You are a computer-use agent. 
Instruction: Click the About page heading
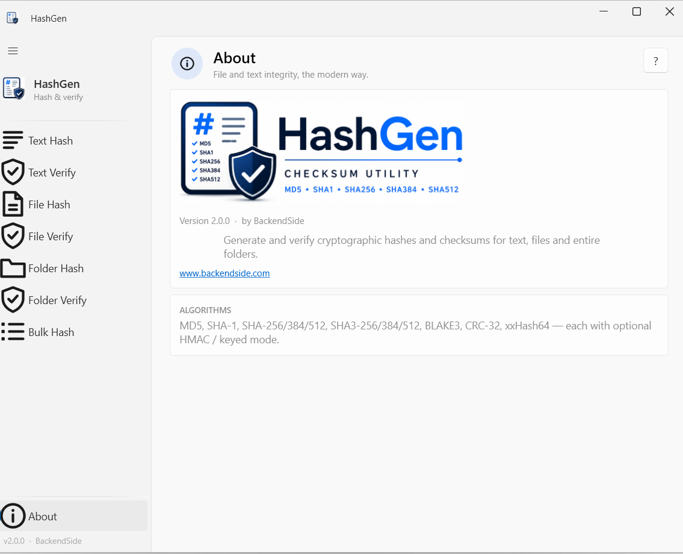coord(234,58)
